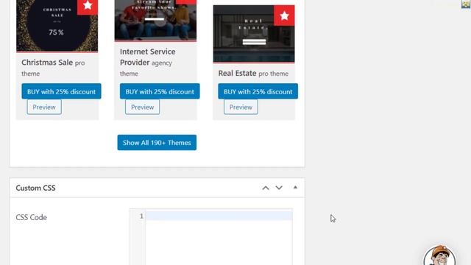This screenshot has width=471, height=265.
Task: Show All 190+ Themes
Action: (x=157, y=142)
